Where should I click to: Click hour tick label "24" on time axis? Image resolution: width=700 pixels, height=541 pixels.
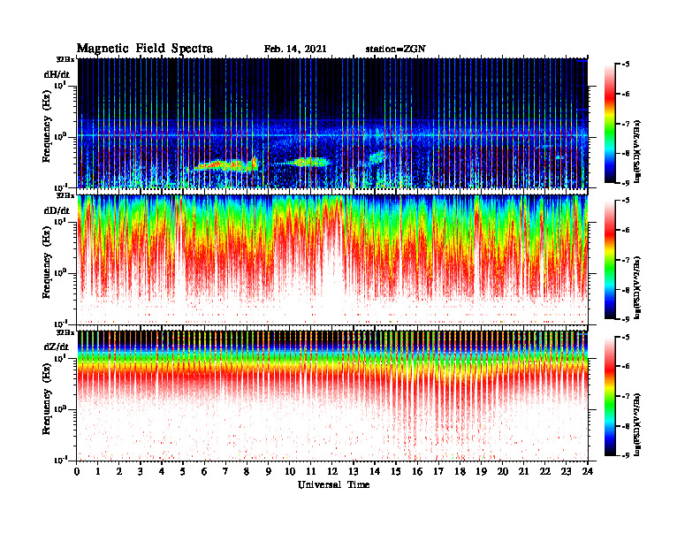click(x=588, y=472)
